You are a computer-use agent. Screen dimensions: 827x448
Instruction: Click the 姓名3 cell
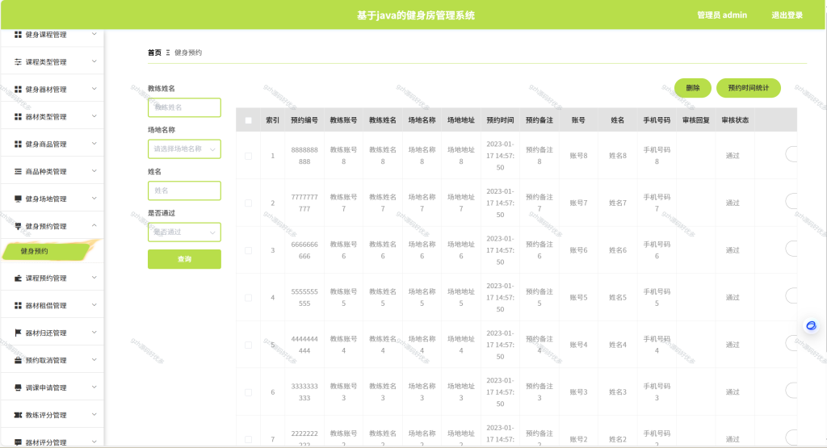click(618, 392)
